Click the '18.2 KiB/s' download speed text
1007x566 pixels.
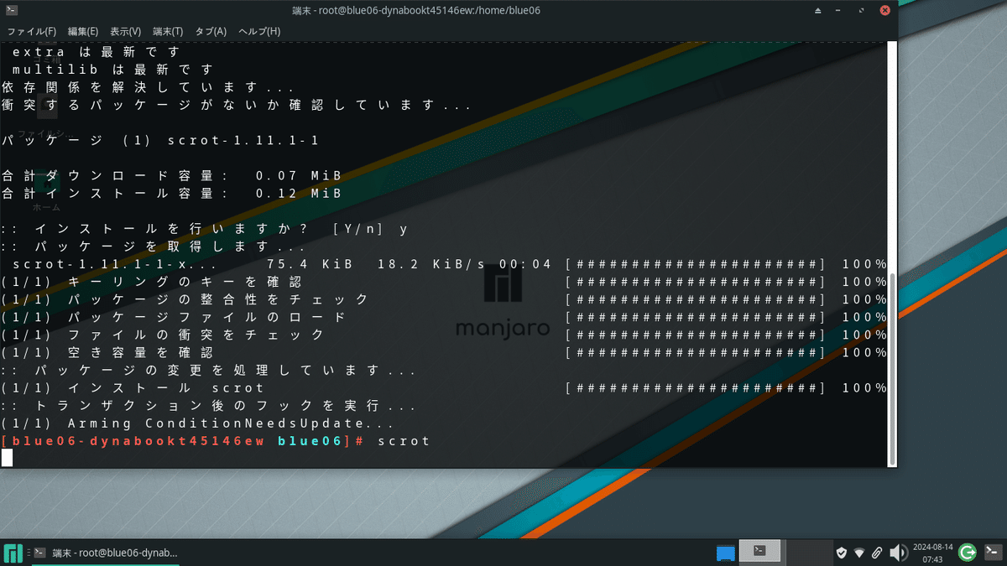[430, 264]
